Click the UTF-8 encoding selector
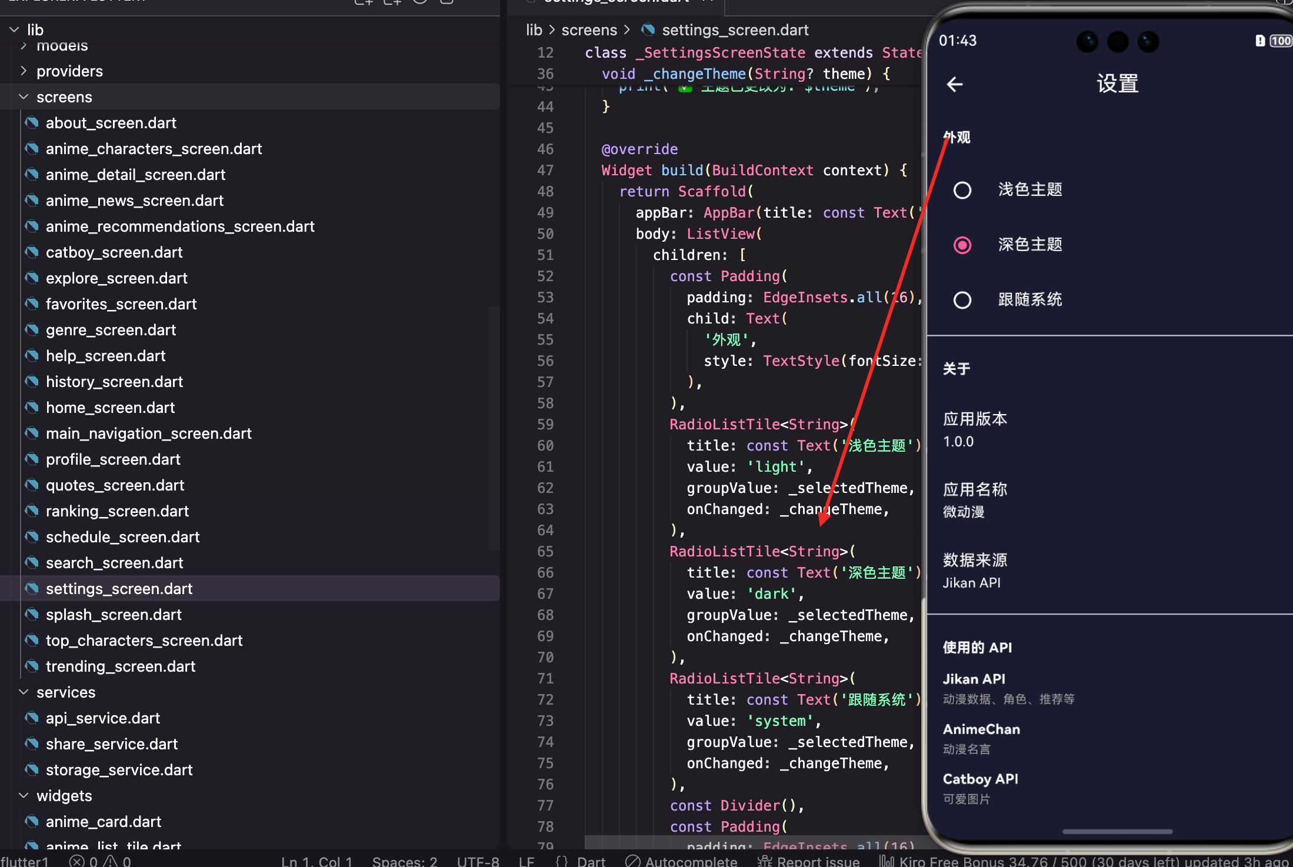 tap(478, 861)
